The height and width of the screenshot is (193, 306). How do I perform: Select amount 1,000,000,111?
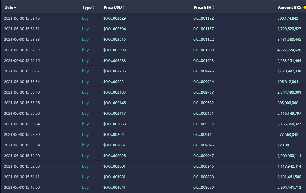tap(289, 156)
